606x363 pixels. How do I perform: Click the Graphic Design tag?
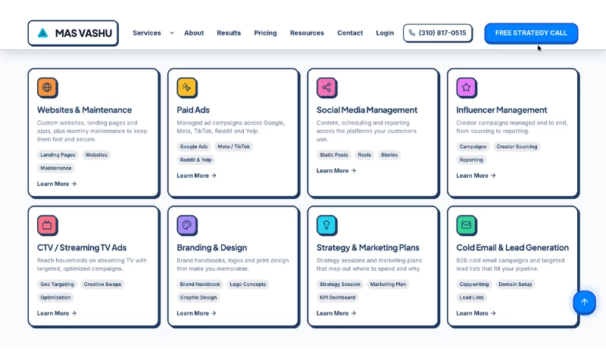click(x=198, y=297)
